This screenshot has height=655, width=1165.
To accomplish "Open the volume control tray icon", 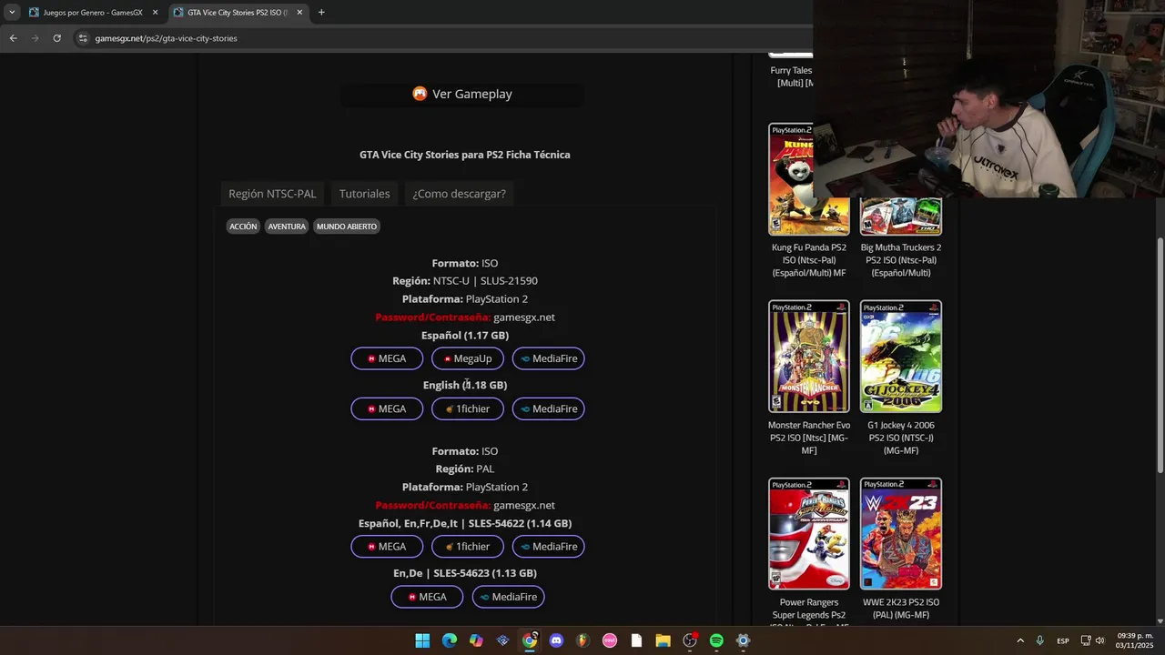I will point(1100,640).
